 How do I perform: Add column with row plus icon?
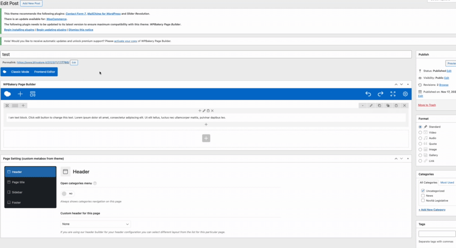pos(23,106)
